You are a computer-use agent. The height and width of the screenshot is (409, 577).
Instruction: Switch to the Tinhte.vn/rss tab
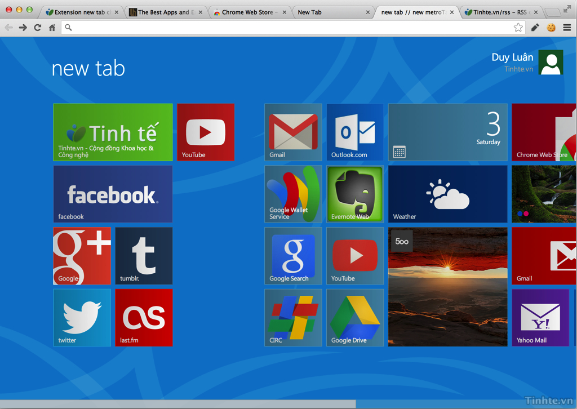(x=500, y=12)
